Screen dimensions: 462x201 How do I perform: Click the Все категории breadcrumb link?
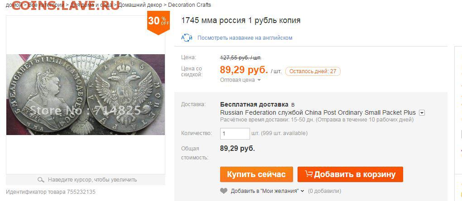pyautogui.click(x=47, y=5)
